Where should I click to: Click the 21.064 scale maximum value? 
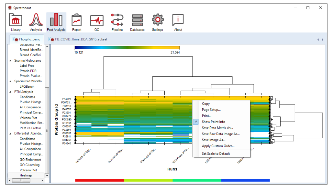(175, 53)
